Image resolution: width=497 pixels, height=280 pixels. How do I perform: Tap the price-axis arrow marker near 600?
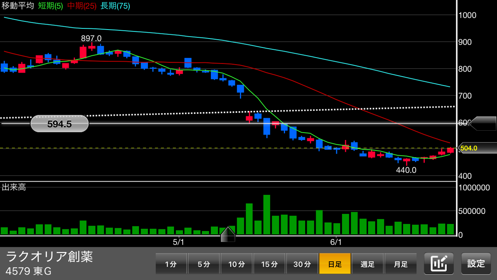click(x=482, y=123)
